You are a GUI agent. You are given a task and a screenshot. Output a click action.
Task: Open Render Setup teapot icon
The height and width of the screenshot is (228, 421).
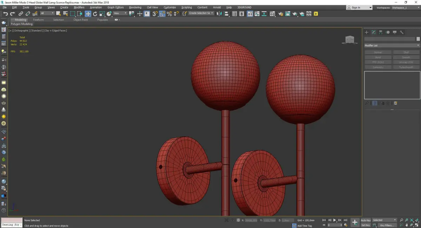click(281, 14)
